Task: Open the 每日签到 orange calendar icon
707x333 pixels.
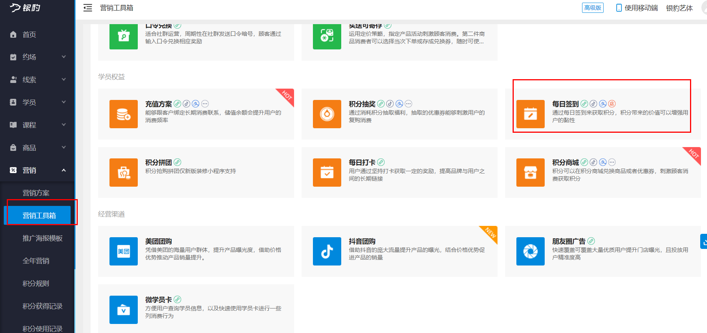Action: click(x=530, y=114)
